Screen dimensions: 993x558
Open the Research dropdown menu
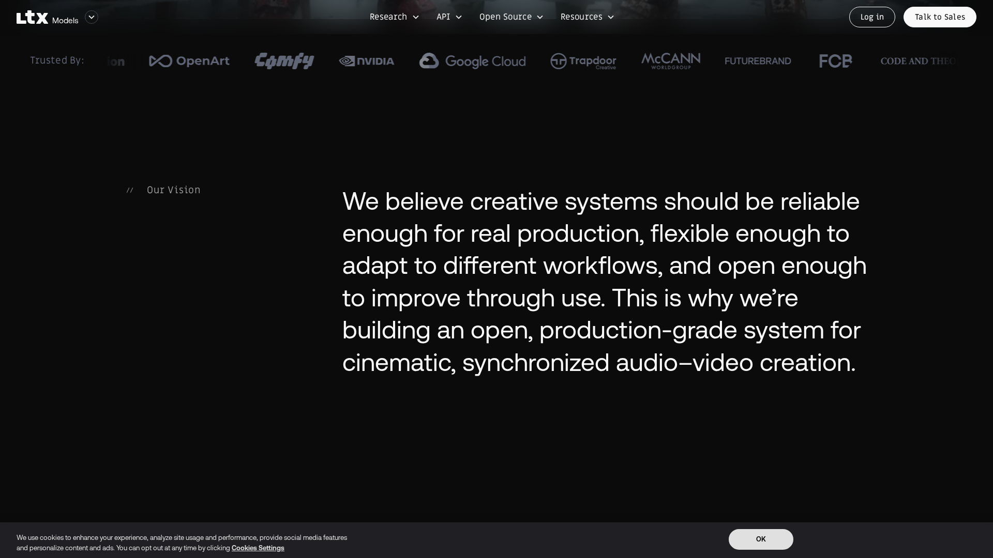pyautogui.click(x=394, y=17)
